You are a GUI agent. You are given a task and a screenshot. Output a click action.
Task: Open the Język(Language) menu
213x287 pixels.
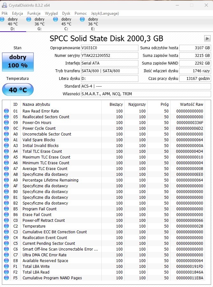pos(105,13)
